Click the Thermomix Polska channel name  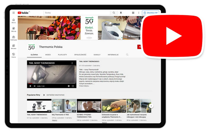coord(51,47)
